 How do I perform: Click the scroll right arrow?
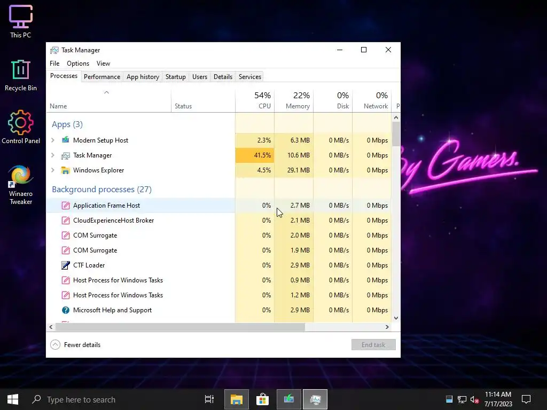[x=387, y=327]
